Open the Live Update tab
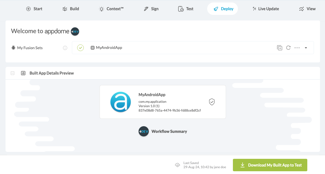The height and width of the screenshot is (174, 325). pos(266,9)
